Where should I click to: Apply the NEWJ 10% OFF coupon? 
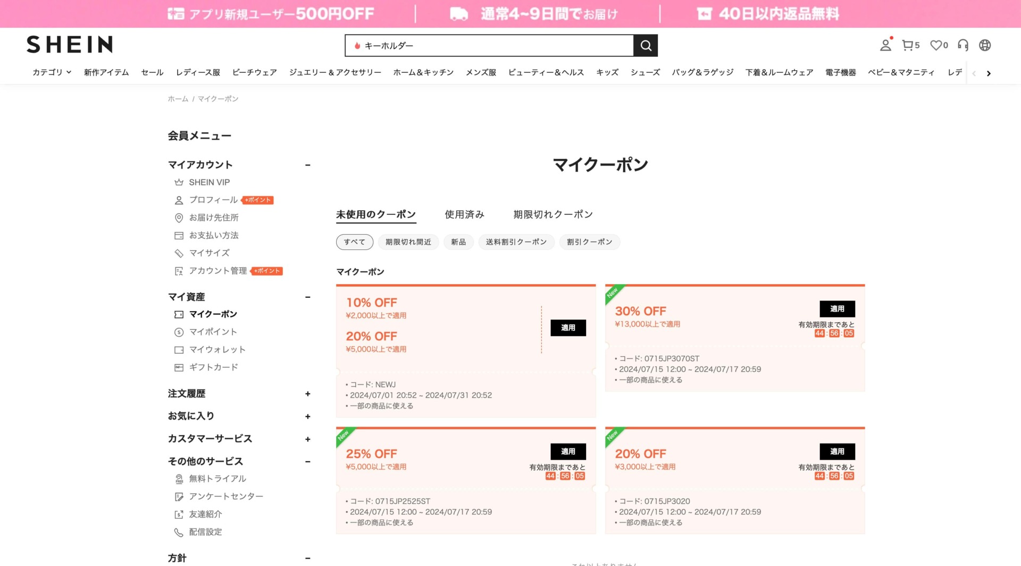568,328
